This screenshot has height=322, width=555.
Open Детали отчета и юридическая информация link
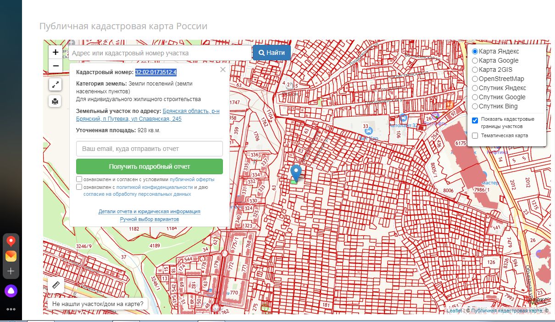150,211
